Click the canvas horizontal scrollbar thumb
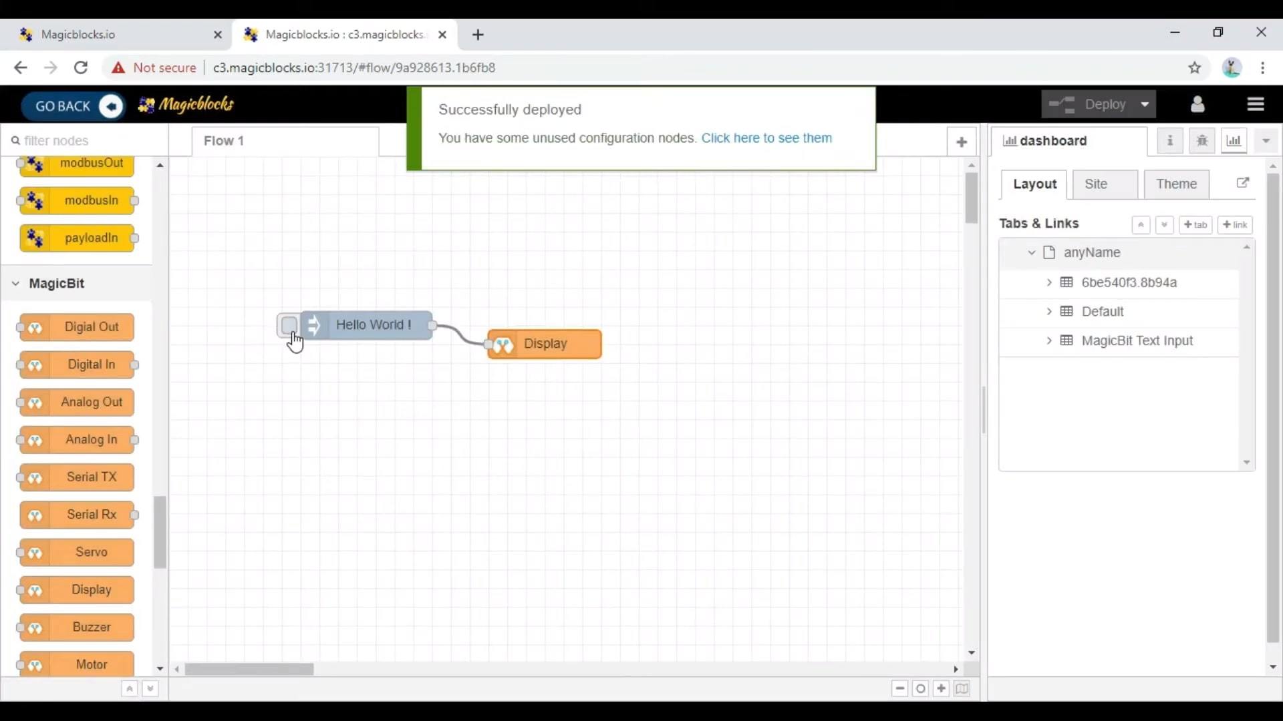Screen dimensions: 1283x721 249,669
